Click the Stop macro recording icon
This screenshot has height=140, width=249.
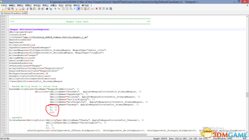coord(100,9)
